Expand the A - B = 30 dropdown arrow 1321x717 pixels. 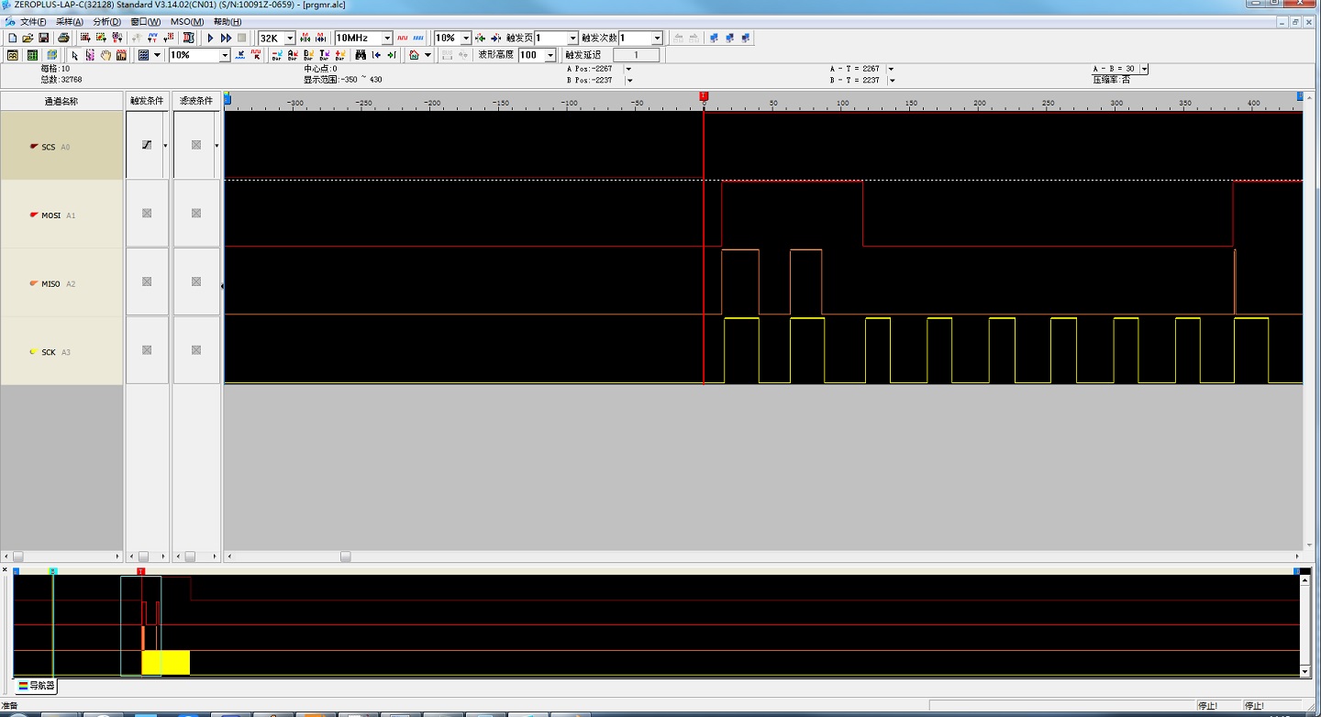coord(1144,69)
